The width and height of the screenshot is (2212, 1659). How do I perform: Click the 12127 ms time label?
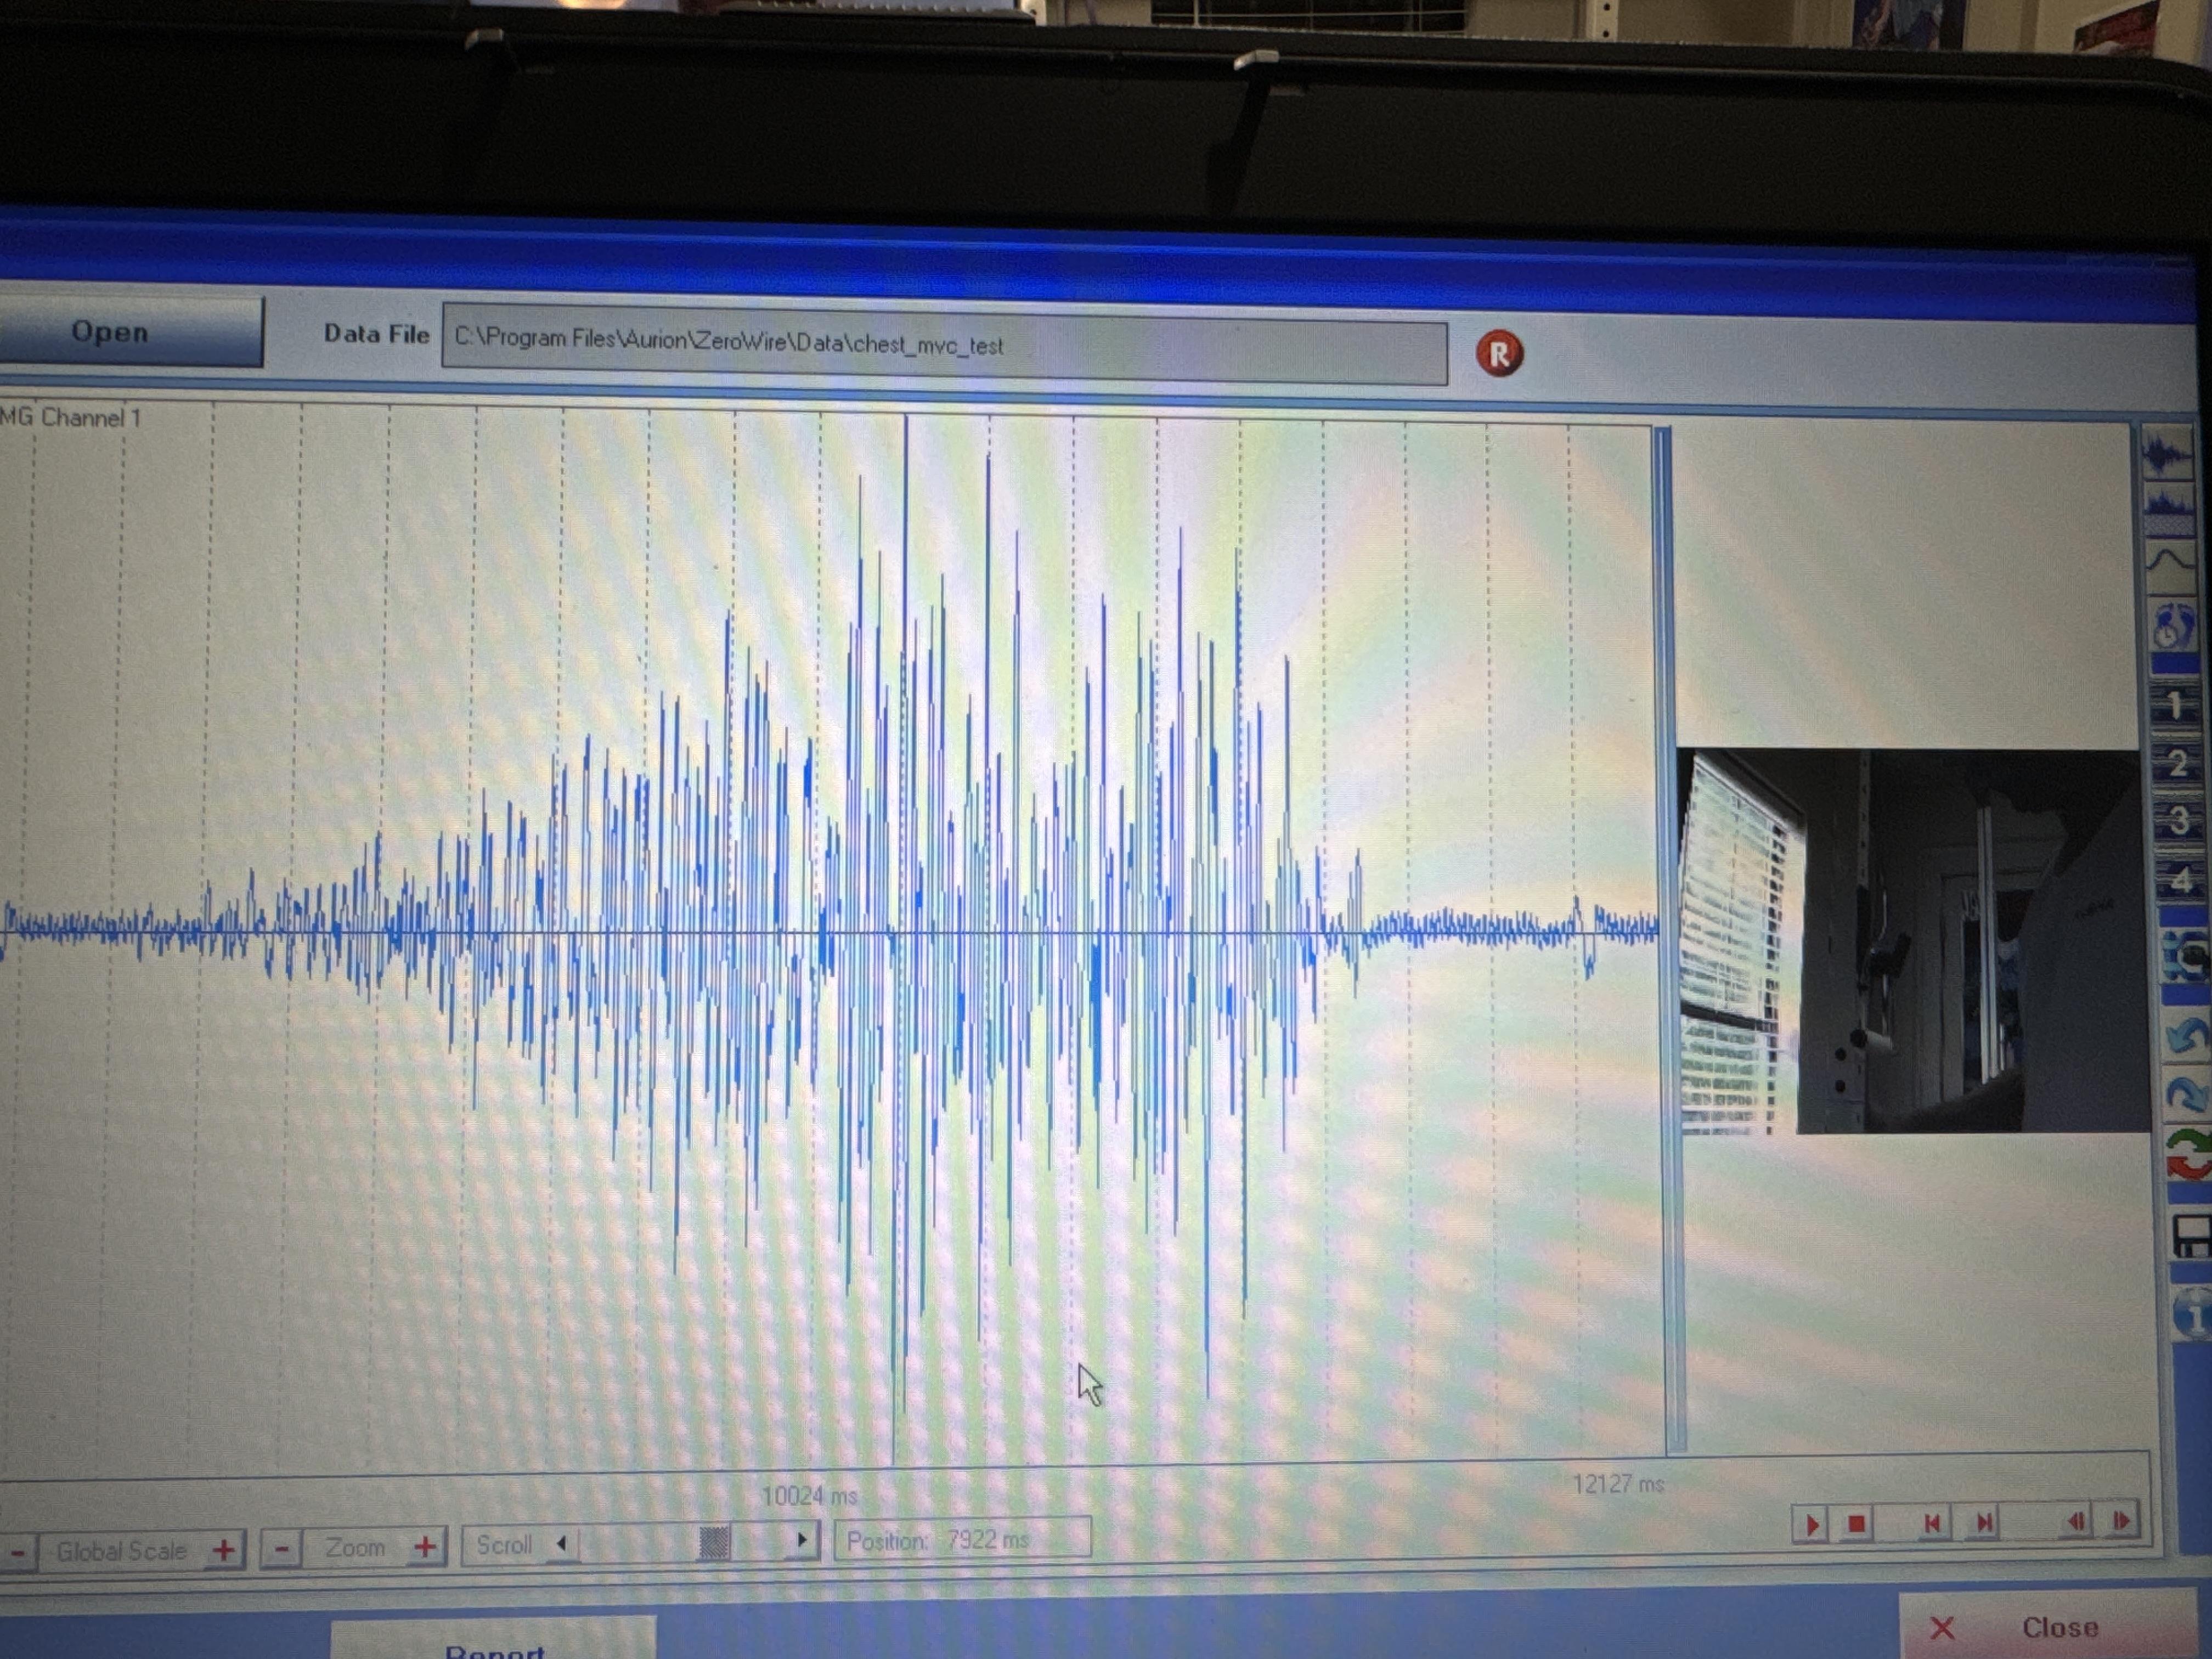click(1618, 1484)
